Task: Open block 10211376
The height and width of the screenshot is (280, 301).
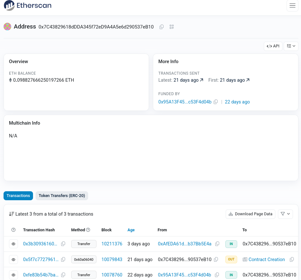Action: coord(112,244)
